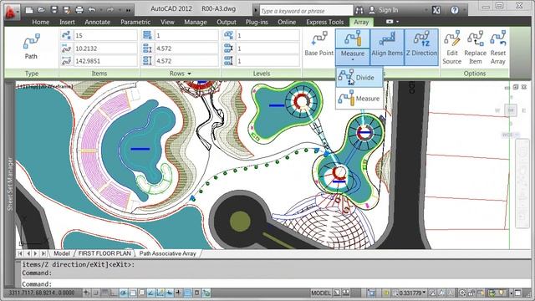Click the Undo arrow icon
Screen dimensions: 535x301
pos(91,10)
